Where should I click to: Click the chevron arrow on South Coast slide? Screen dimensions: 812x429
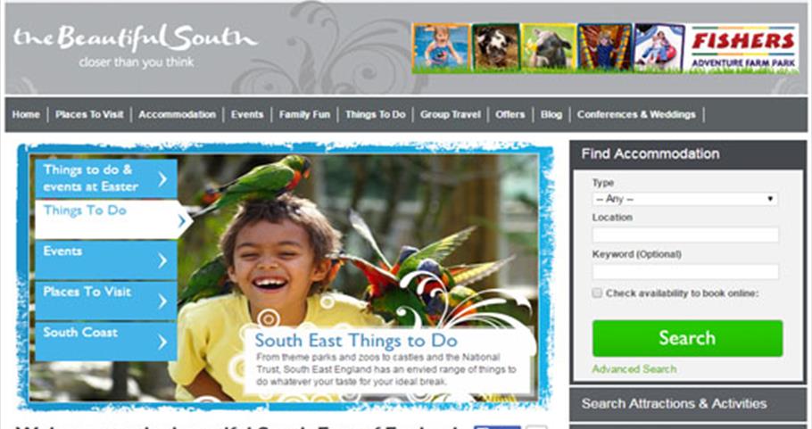click(x=162, y=342)
